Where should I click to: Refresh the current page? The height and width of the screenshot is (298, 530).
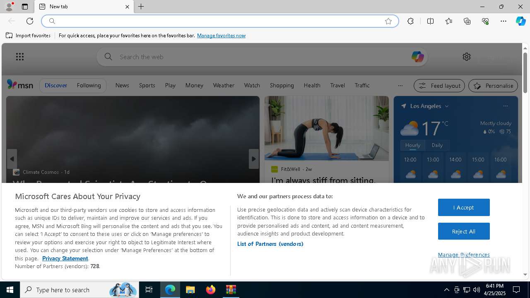coord(30,21)
